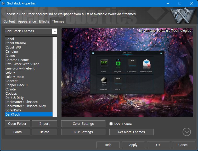Image resolution: width=198 pixels, height=151 pixels.
Task: Select the Themes tab
Action: click(x=58, y=21)
